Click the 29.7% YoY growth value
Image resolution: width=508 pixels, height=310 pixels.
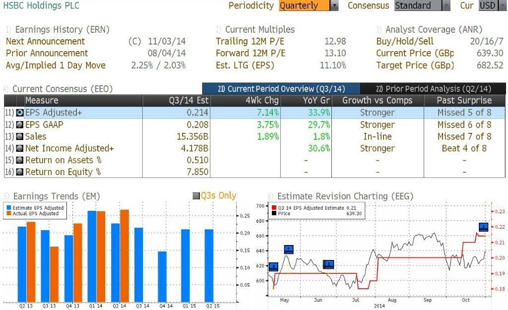coord(319,124)
